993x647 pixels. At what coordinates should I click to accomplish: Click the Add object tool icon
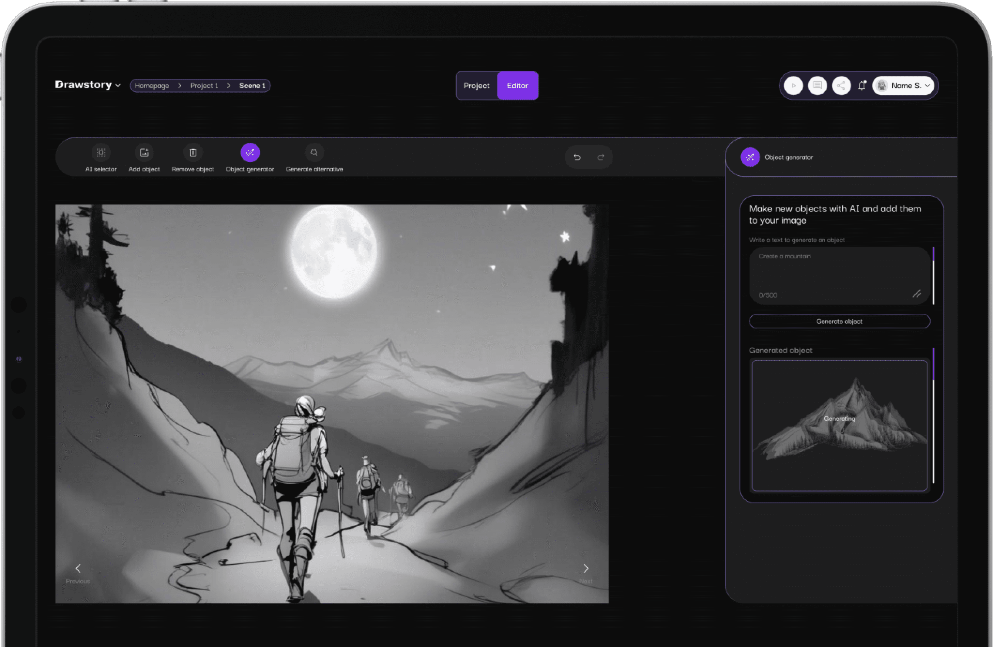[x=144, y=153]
